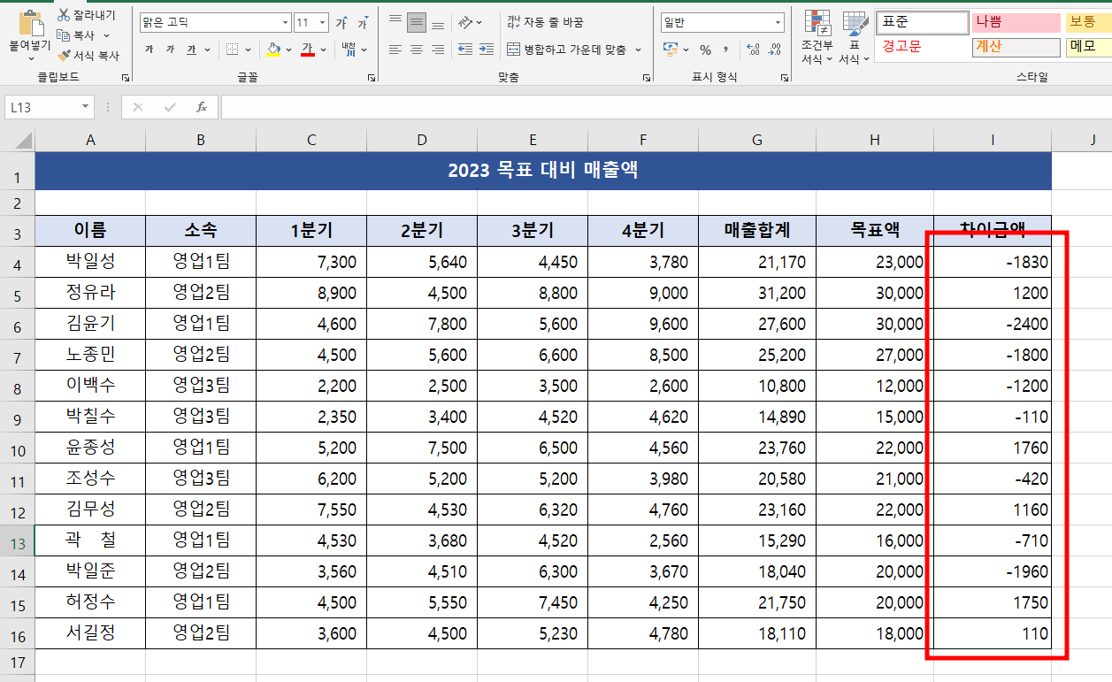The width and height of the screenshot is (1112, 682).
Task: Toggle bold 가 formatting
Action: (149, 50)
